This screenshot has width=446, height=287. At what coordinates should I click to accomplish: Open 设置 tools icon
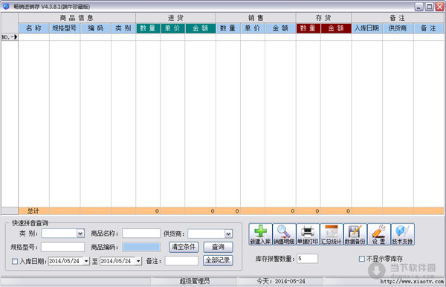pyautogui.click(x=379, y=234)
